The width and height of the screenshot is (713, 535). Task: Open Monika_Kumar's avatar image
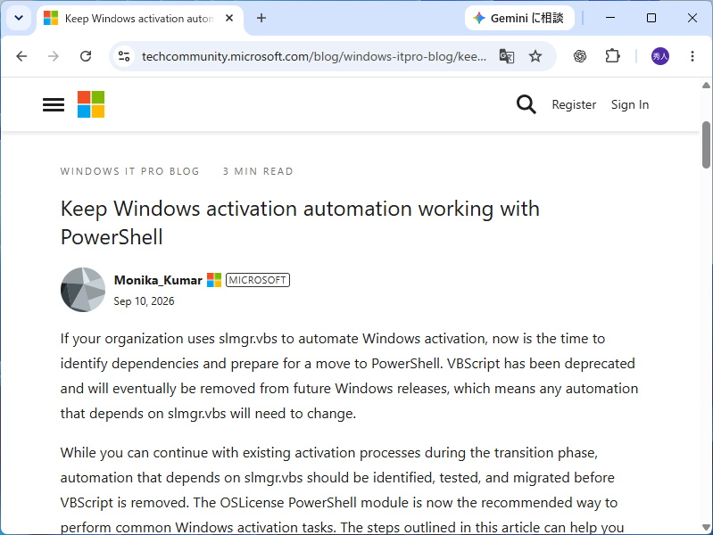83,290
